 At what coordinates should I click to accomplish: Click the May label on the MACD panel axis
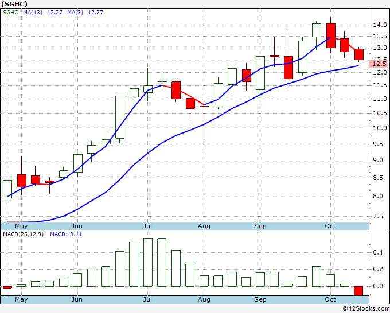(x=21, y=299)
